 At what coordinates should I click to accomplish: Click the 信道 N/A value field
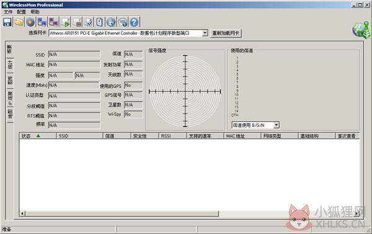(133, 54)
